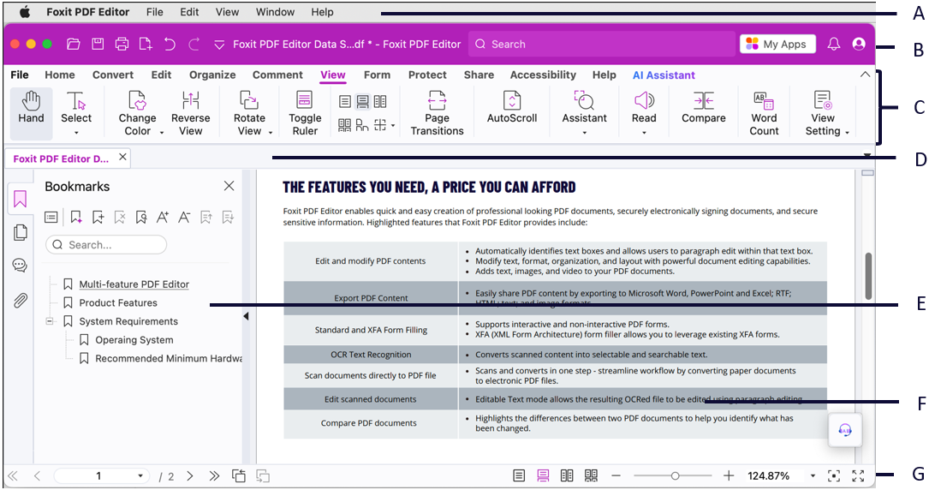
Task: Click the Reverse View icon
Action: tap(190, 101)
